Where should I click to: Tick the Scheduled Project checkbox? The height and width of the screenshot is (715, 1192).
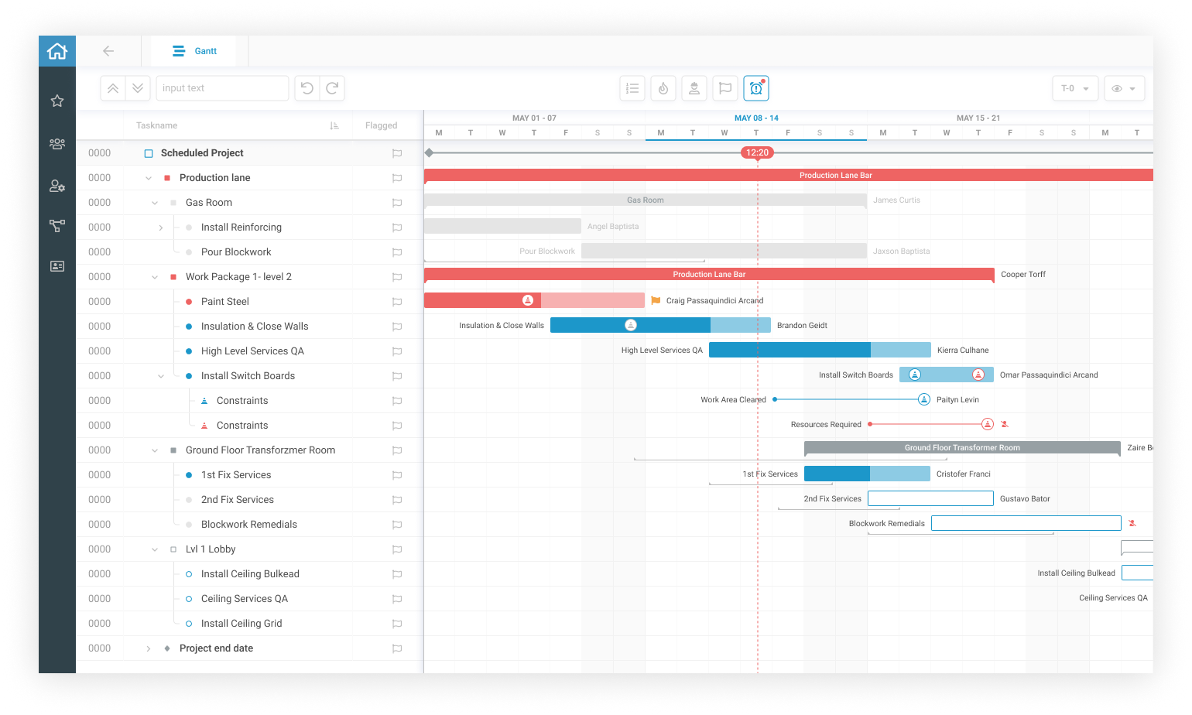(x=149, y=153)
